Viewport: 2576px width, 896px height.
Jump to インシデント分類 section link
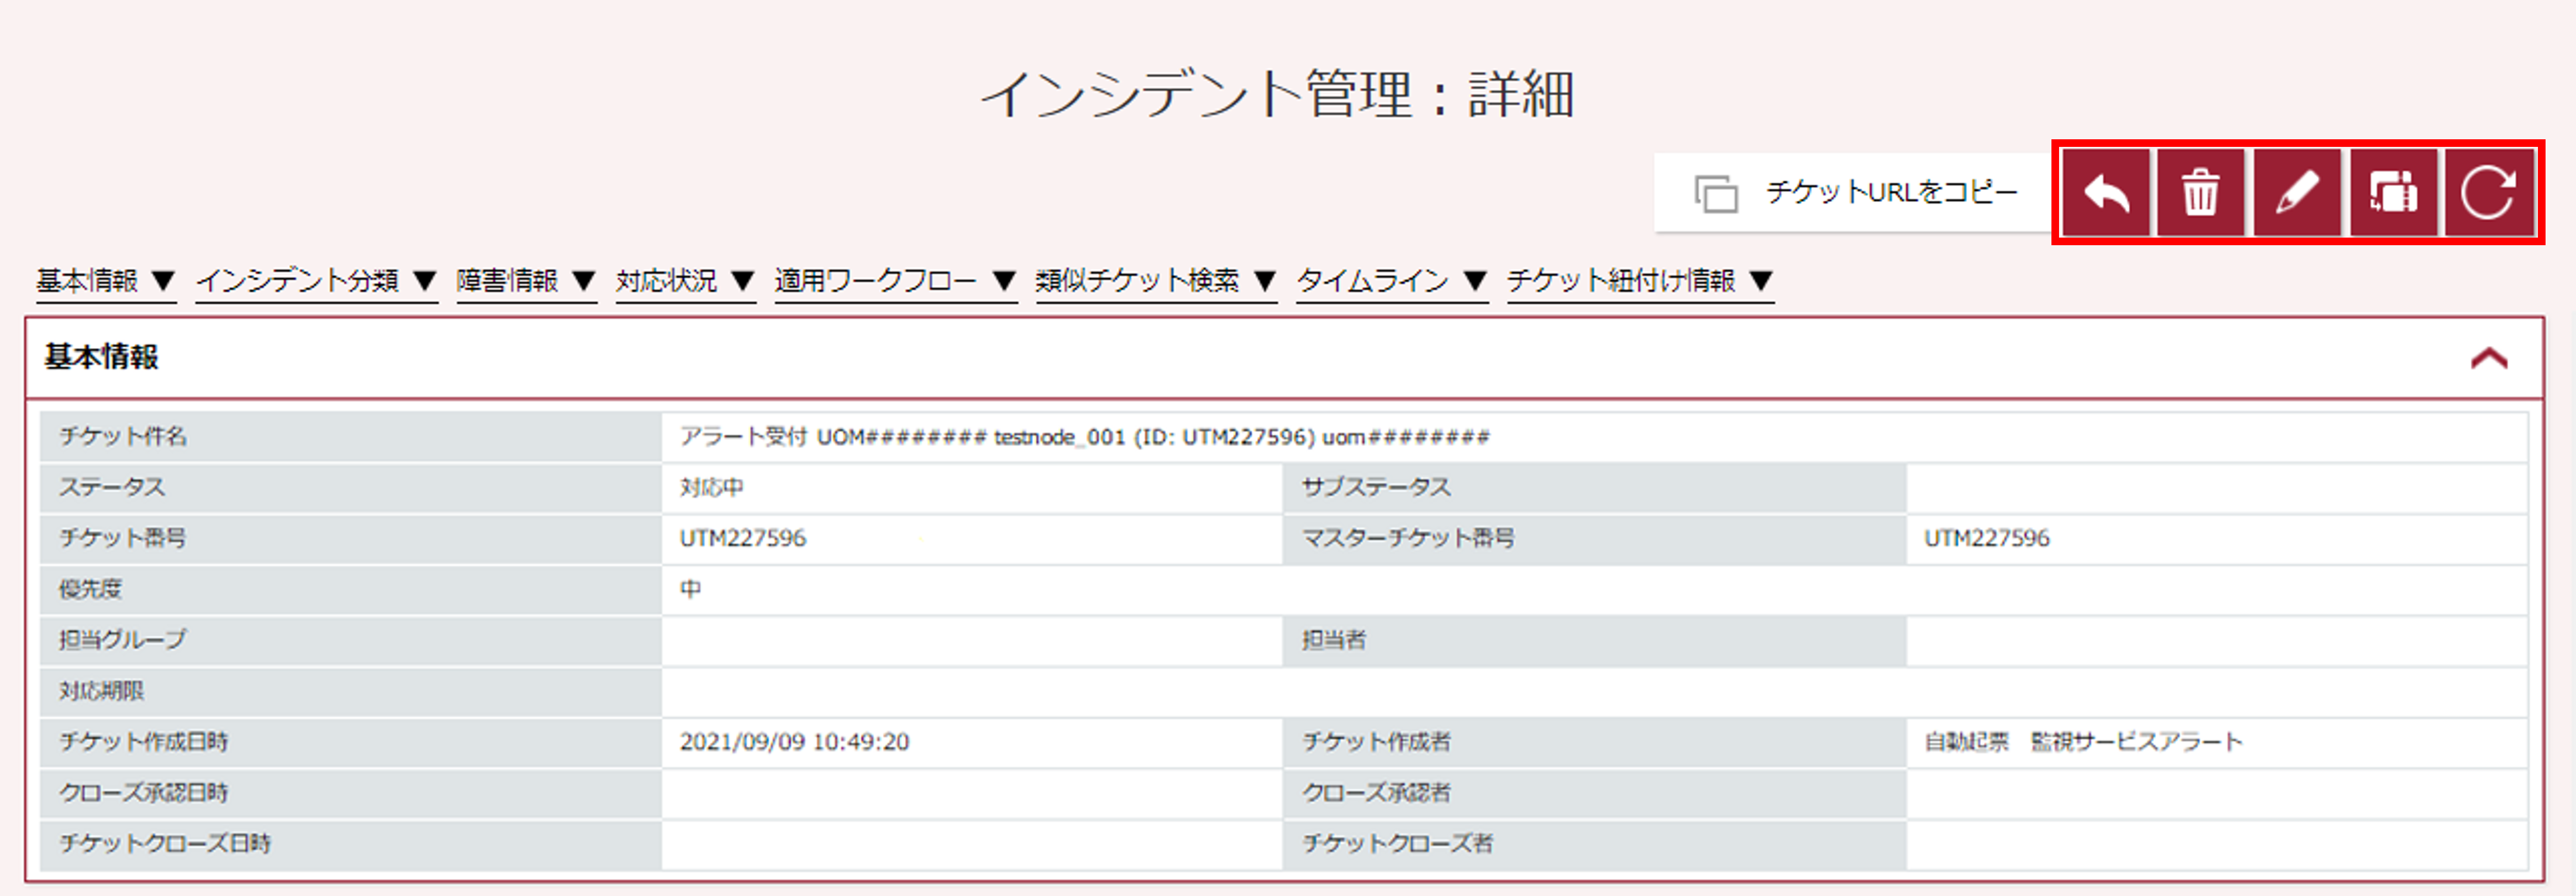pyautogui.click(x=316, y=281)
